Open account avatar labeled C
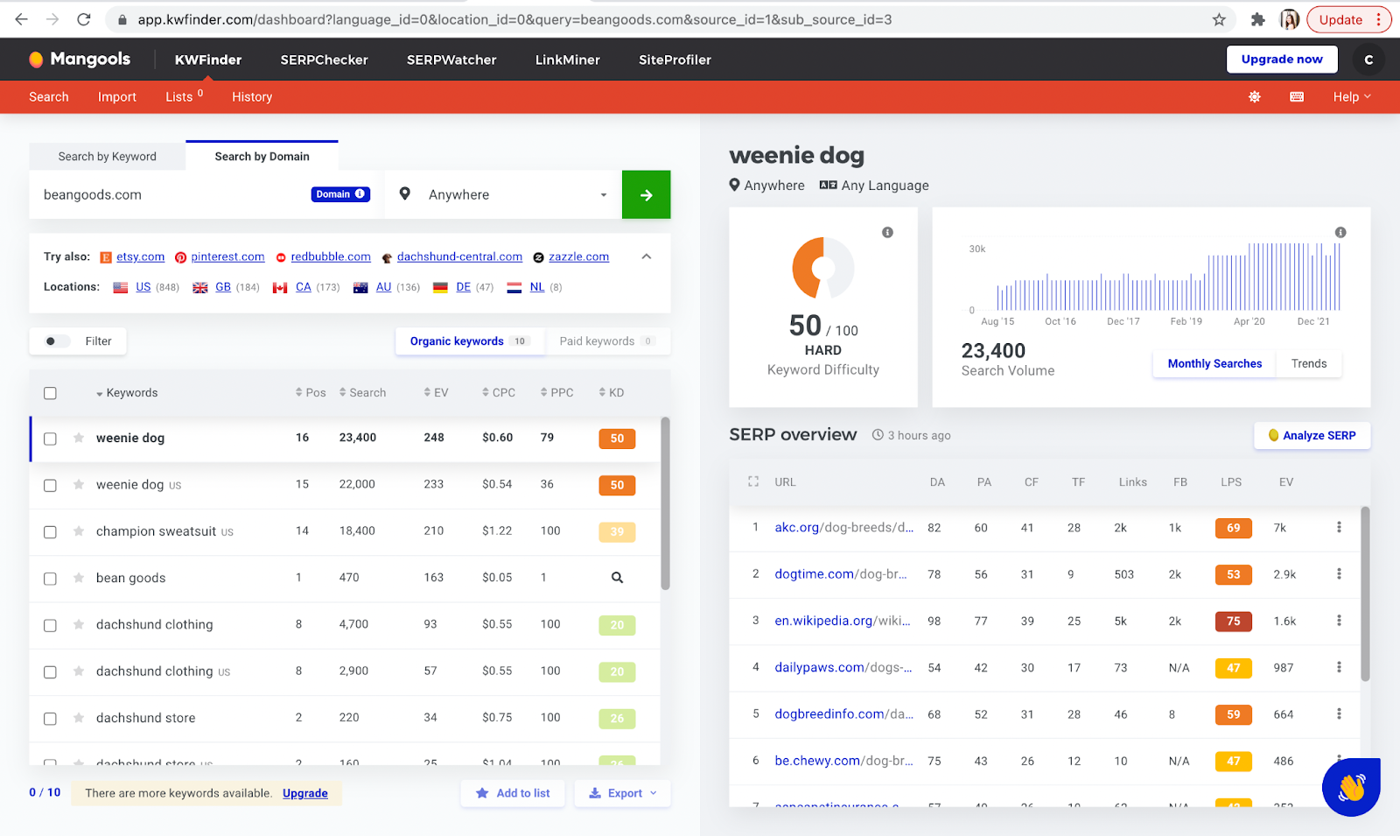Screen dimensions: 1400x836 tap(1368, 60)
